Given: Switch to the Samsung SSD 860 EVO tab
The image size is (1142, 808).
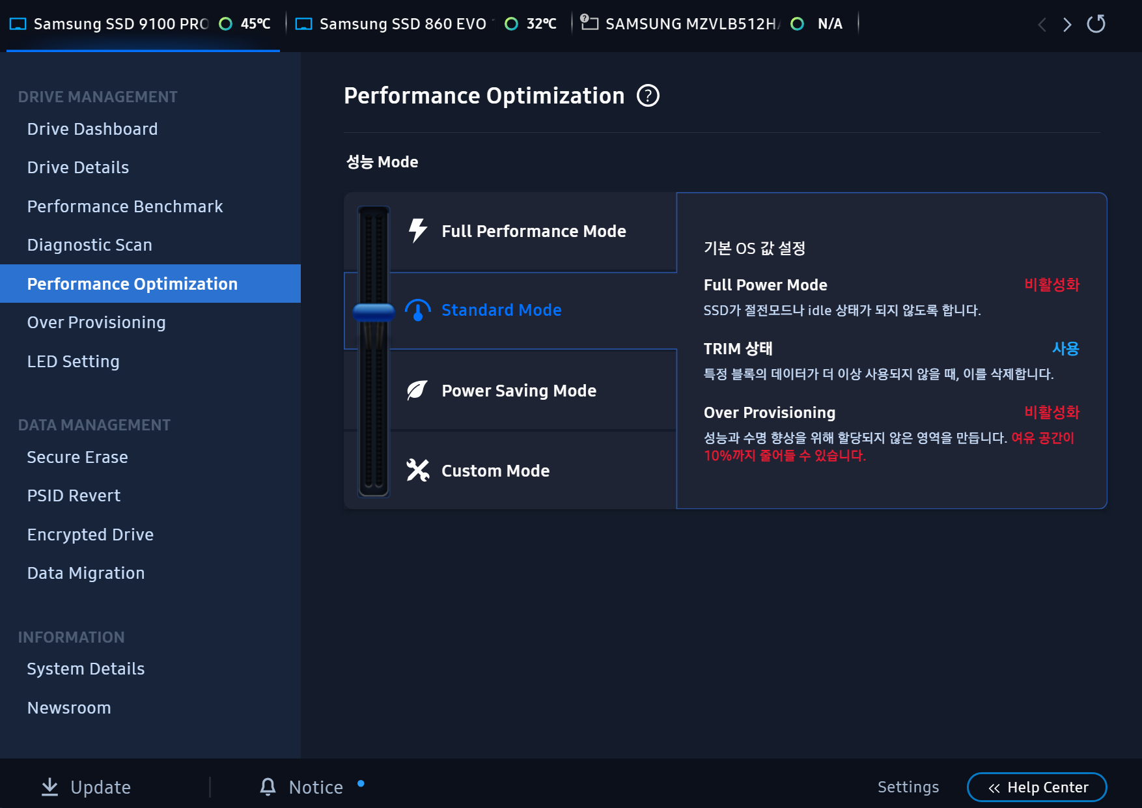Looking at the screenshot, I should pyautogui.click(x=426, y=24).
